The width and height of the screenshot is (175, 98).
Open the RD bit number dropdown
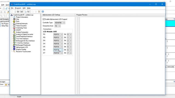coord(69,38)
